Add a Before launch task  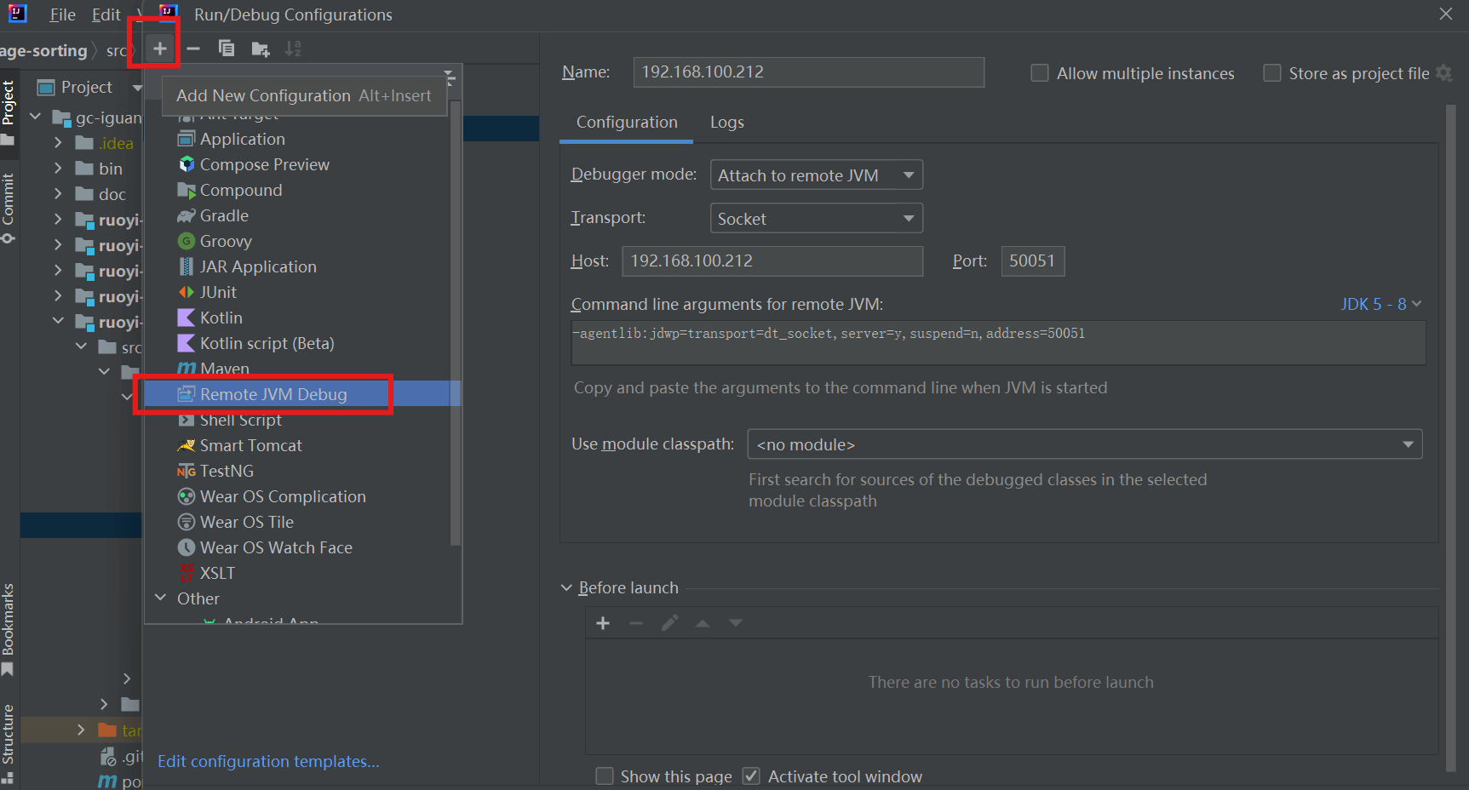[603, 623]
